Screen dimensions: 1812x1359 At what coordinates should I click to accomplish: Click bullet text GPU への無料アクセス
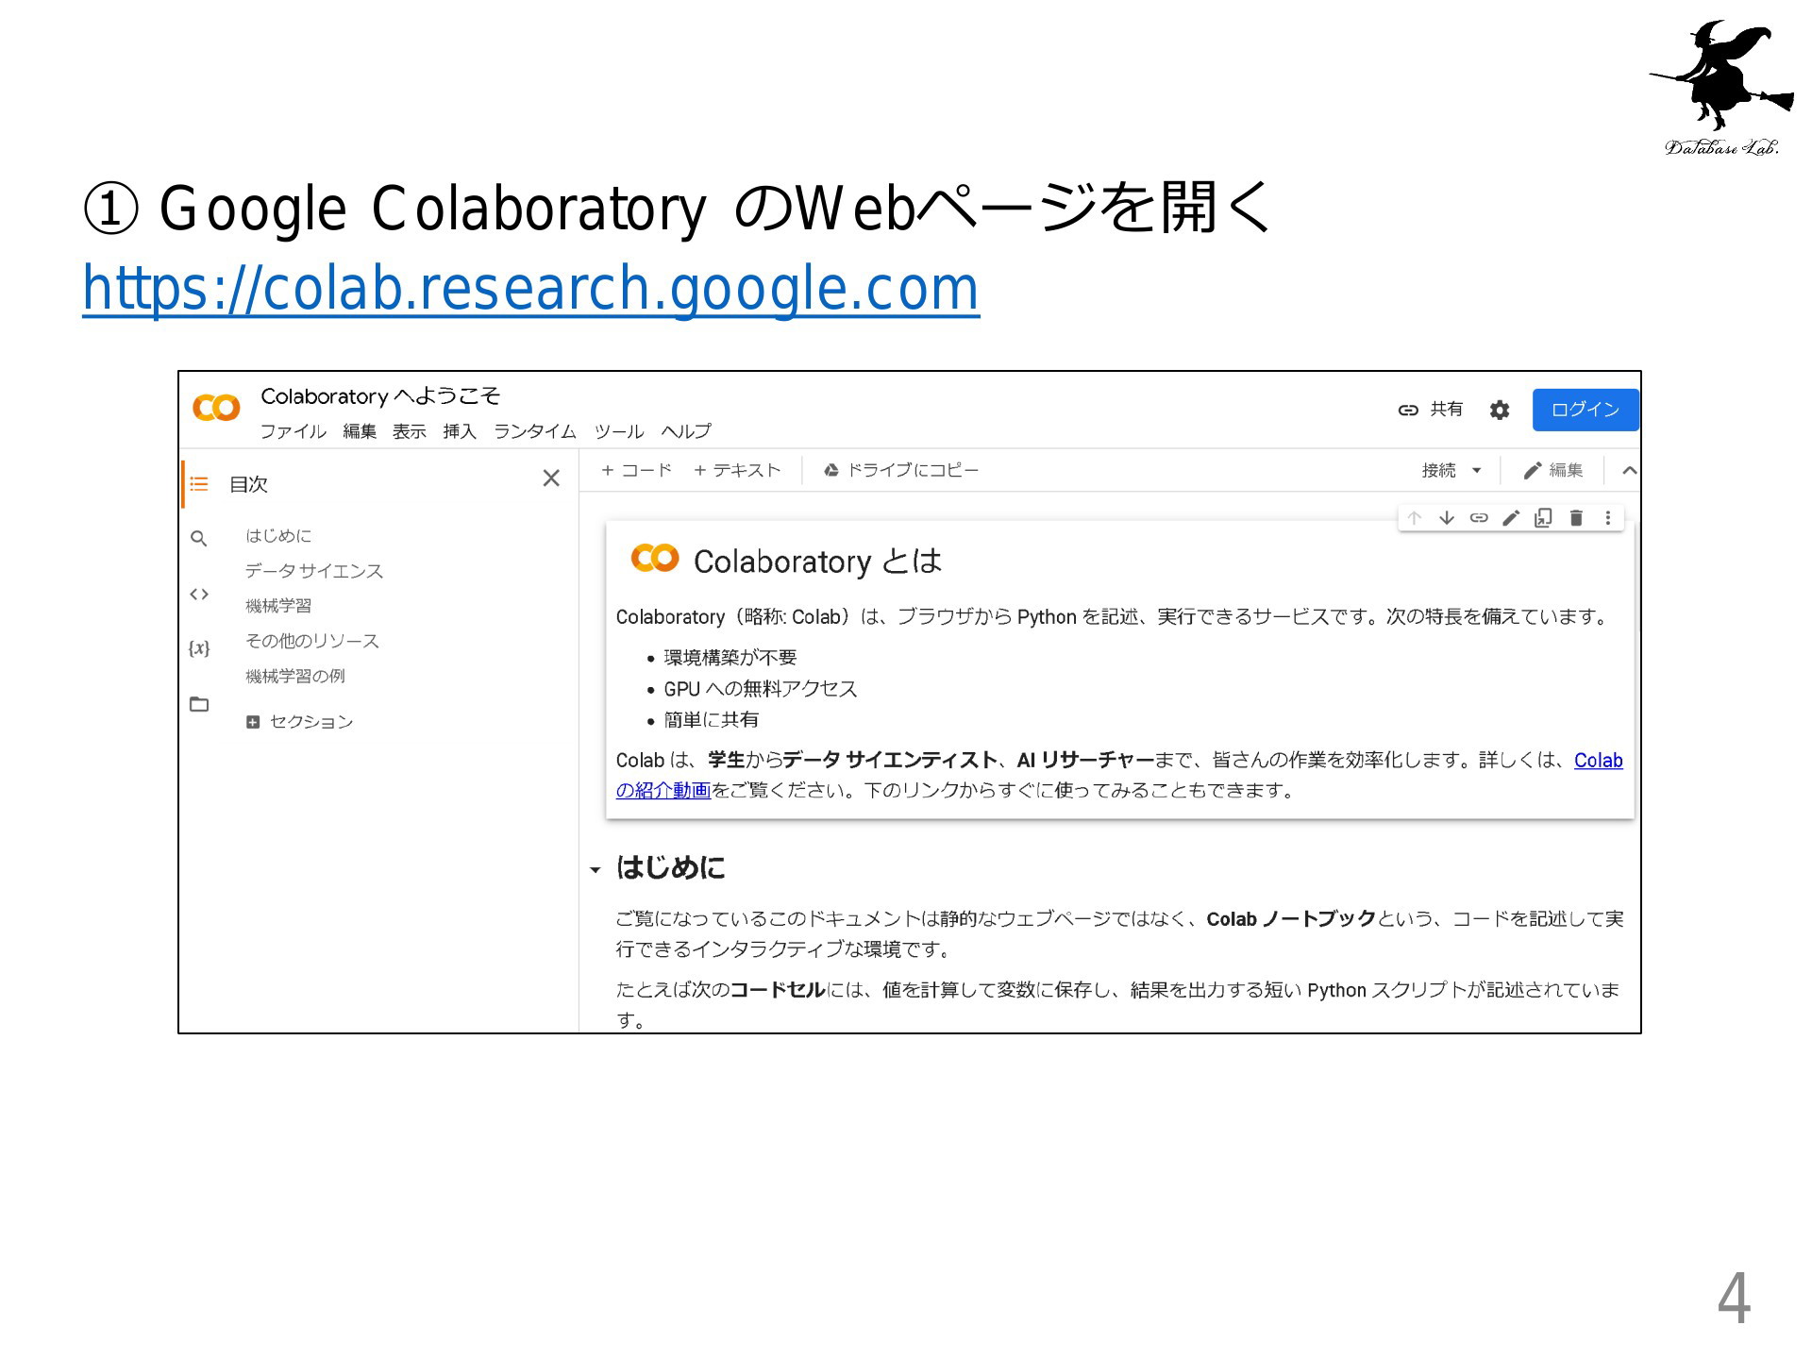[761, 689]
